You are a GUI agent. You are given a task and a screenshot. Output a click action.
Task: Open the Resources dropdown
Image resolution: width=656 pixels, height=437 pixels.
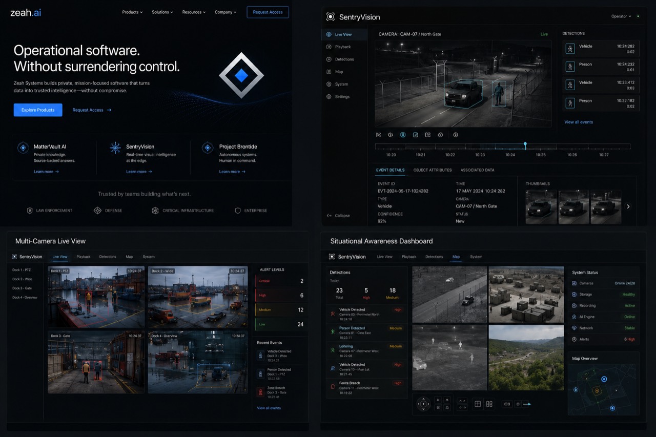[x=194, y=12]
